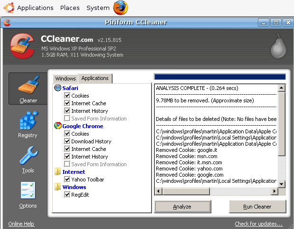Viewport: 294px width, 229px height.
Task: Maximize the CCleaner window
Action: click(276, 22)
